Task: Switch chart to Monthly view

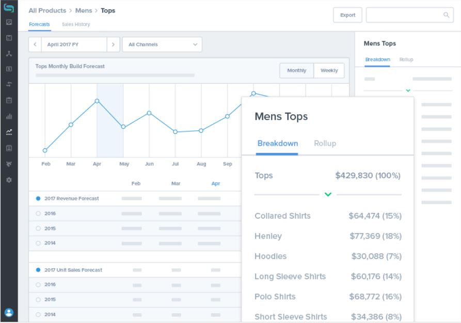Action: click(297, 71)
